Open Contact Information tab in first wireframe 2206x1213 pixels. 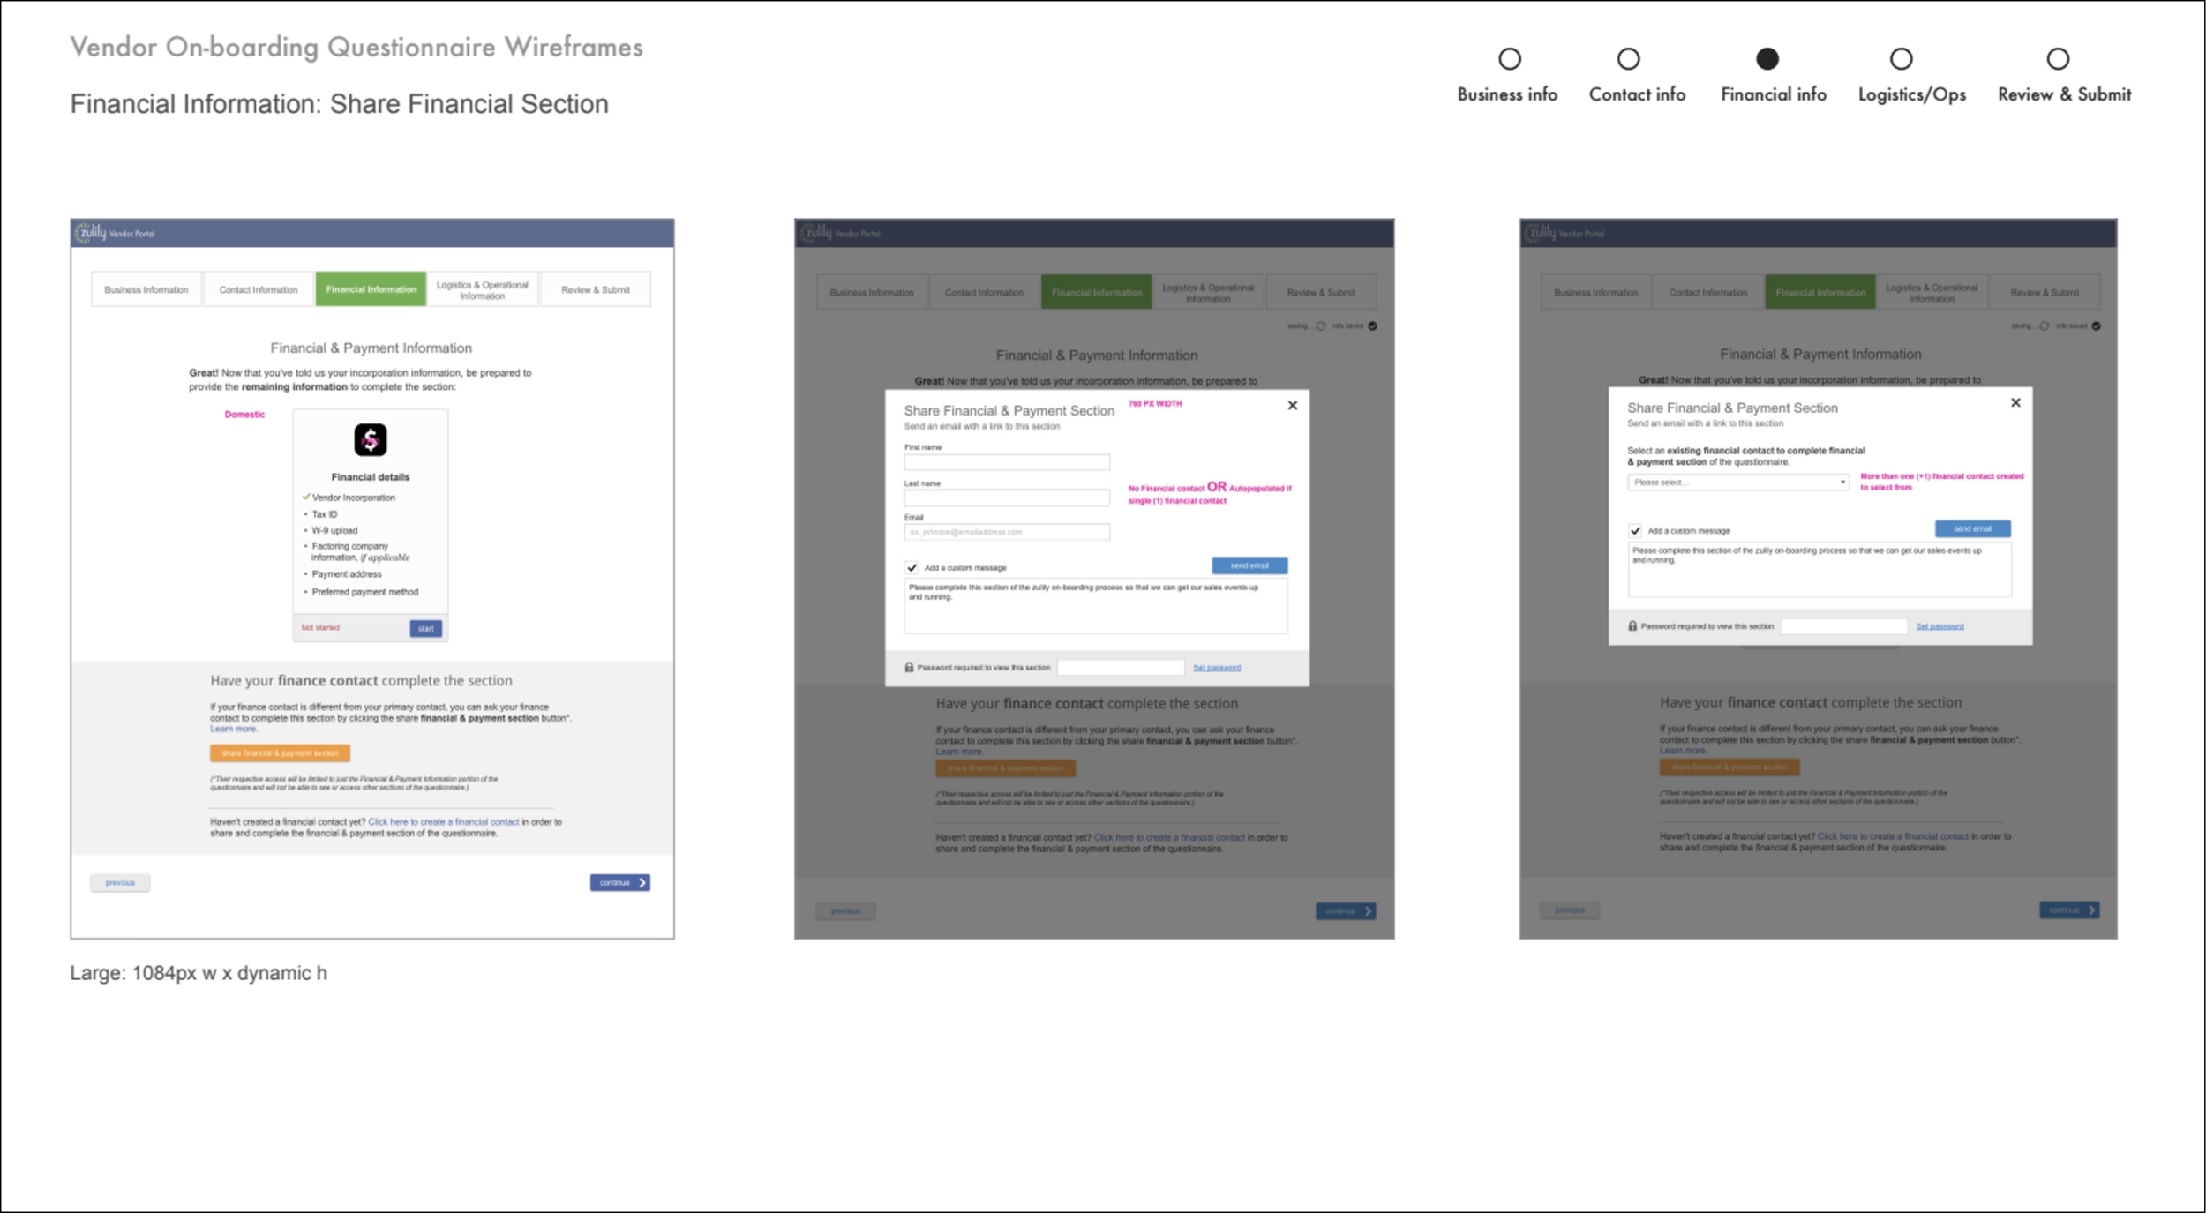(259, 289)
